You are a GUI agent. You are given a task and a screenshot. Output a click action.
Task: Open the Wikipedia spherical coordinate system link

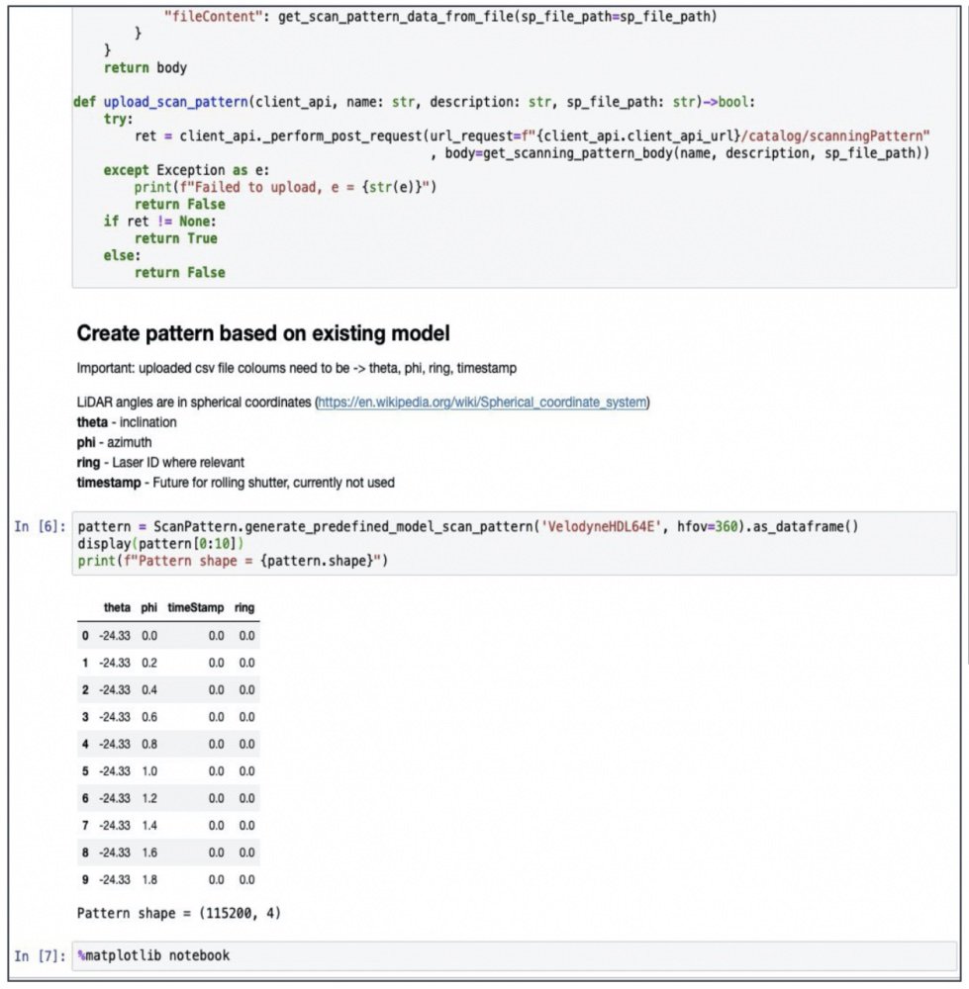482,403
